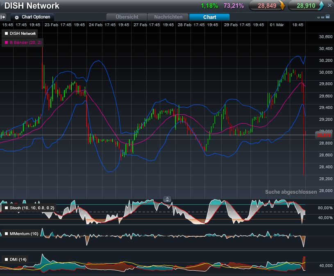The width and height of the screenshot is (334, 276).
Task: Toggle the DMI (14) indicator checkbox
Action: point(7,259)
